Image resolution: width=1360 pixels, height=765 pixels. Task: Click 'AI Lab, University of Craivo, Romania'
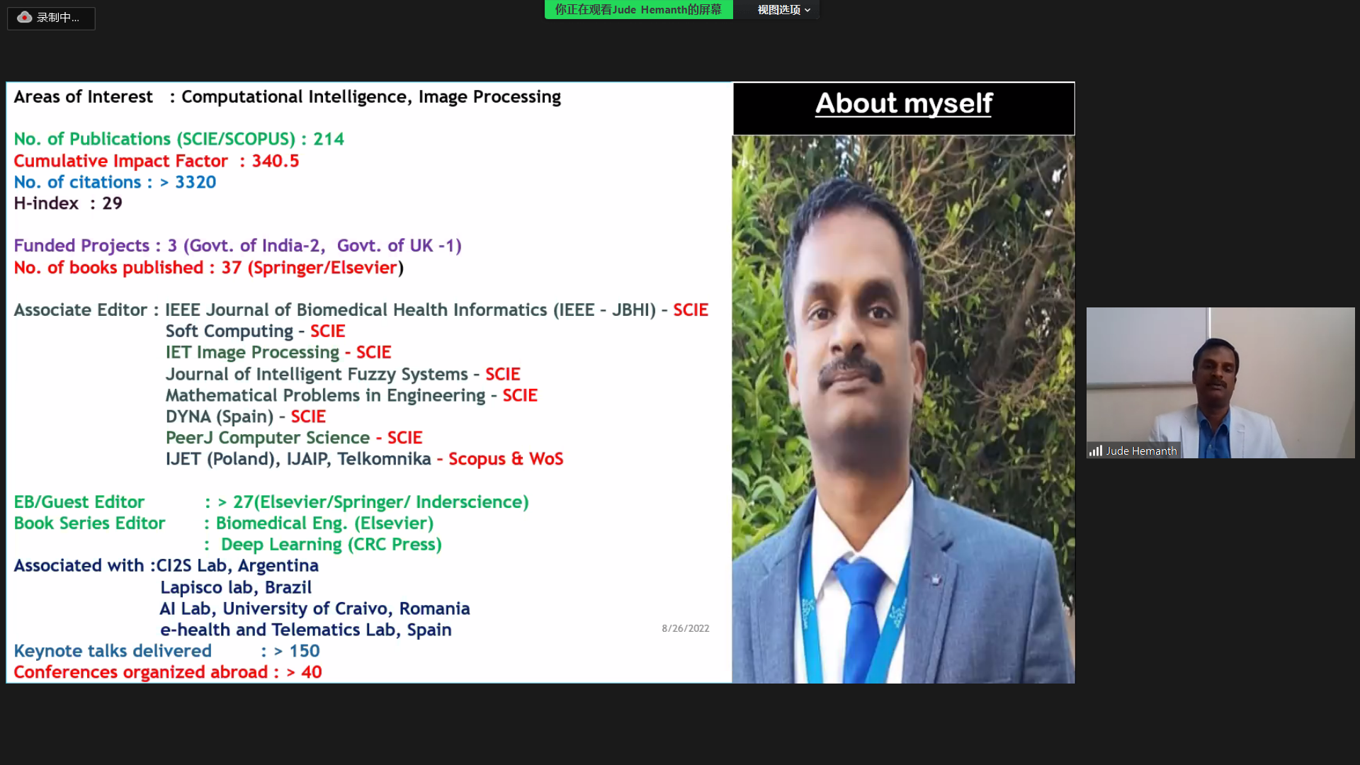314,608
